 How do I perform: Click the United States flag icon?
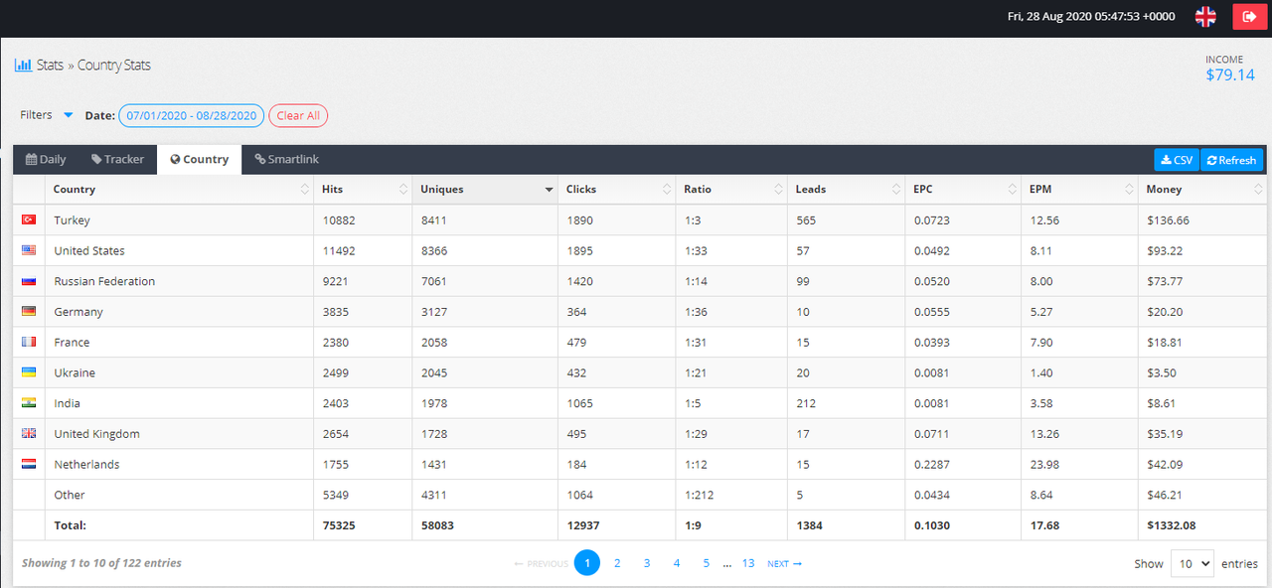[29, 250]
